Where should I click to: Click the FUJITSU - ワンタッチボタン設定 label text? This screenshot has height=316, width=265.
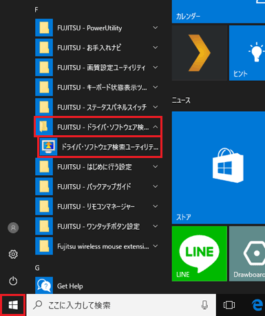click(x=98, y=227)
